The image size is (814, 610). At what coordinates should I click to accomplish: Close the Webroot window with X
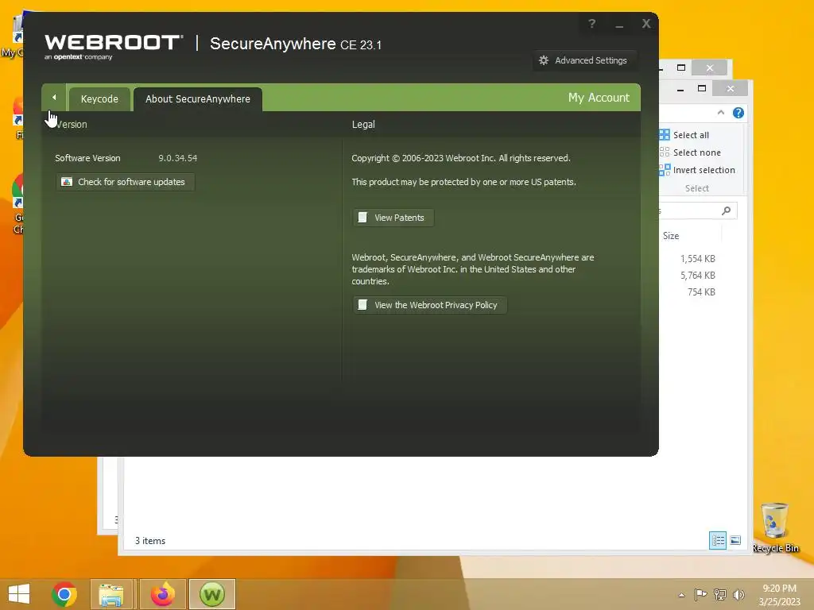646,24
